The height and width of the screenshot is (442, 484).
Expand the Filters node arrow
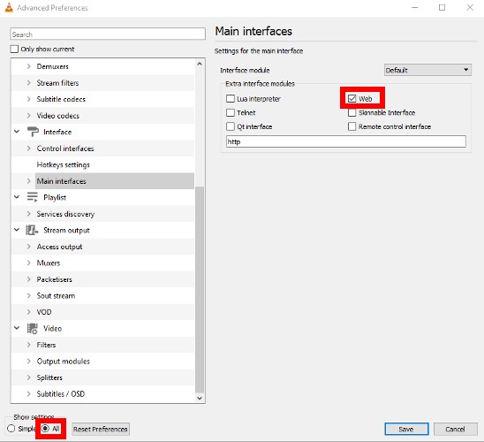(29, 345)
